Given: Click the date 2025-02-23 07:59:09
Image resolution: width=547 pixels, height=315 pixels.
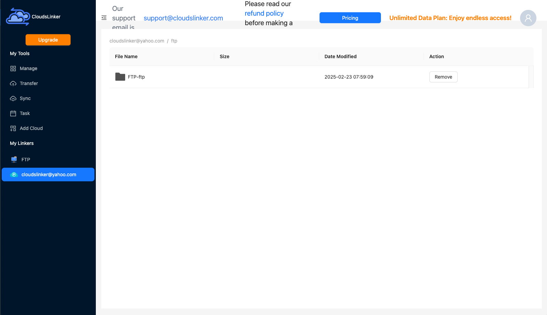Looking at the screenshot, I should pos(349,77).
